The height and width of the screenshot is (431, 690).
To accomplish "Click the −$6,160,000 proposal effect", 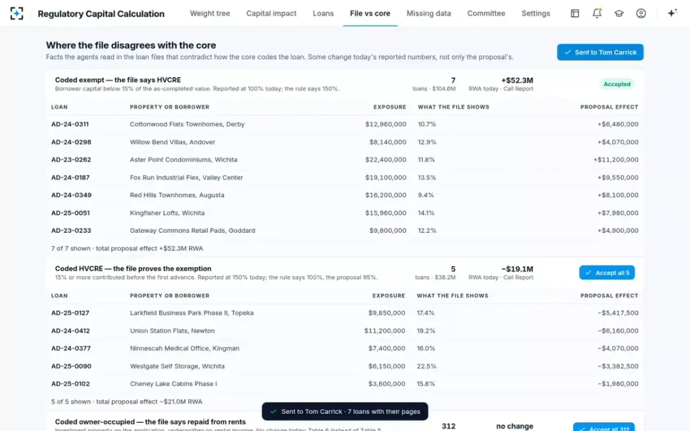I will [x=618, y=331].
